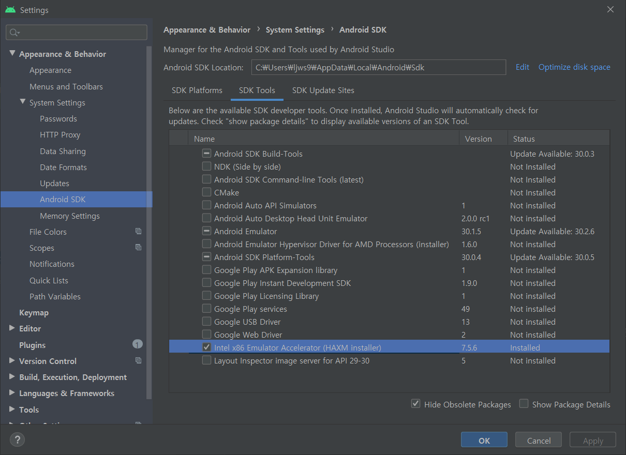Viewport: 626px width, 455px height.
Task: Click the disabled Apply button
Action: 593,441
